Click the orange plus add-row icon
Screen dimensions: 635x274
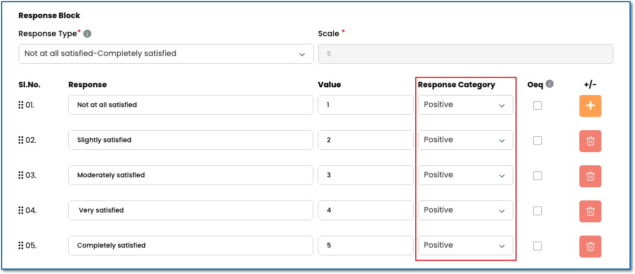[590, 106]
